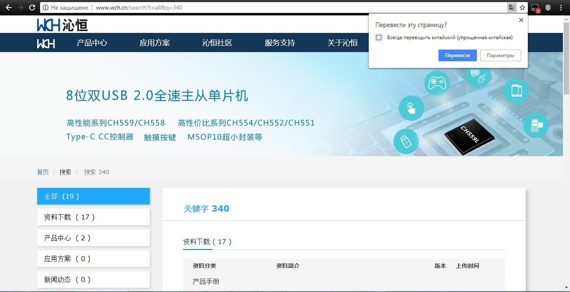The height and width of the screenshot is (292, 570).
Task: Click the Перевести button
Action: point(458,55)
